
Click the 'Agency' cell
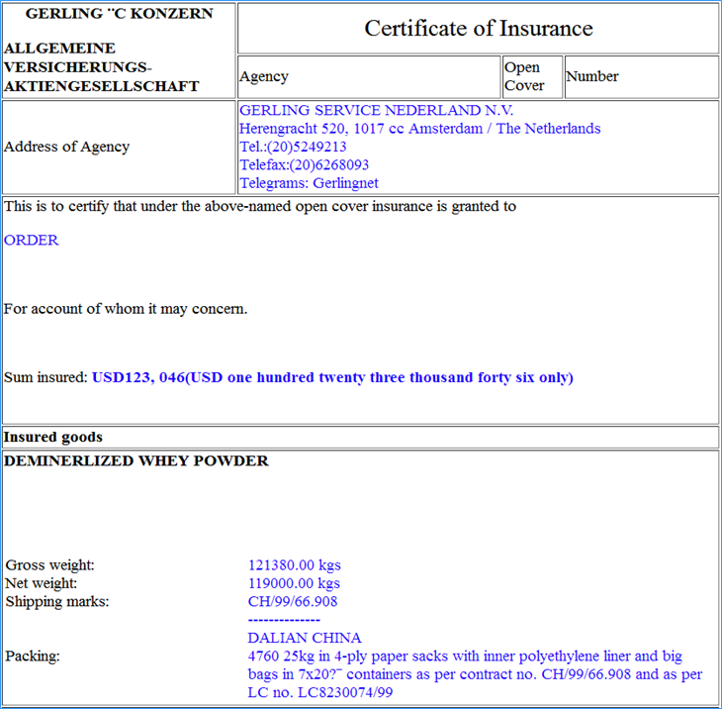(x=369, y=77)
